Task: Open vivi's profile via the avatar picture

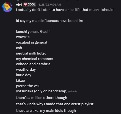Action: click(x=7, y=7)
